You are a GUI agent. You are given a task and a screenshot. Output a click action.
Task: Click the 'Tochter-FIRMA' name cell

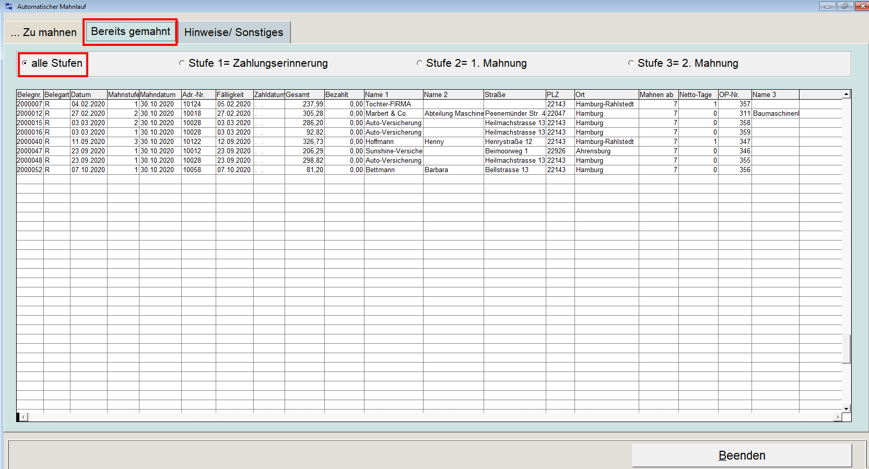point(394,104)
